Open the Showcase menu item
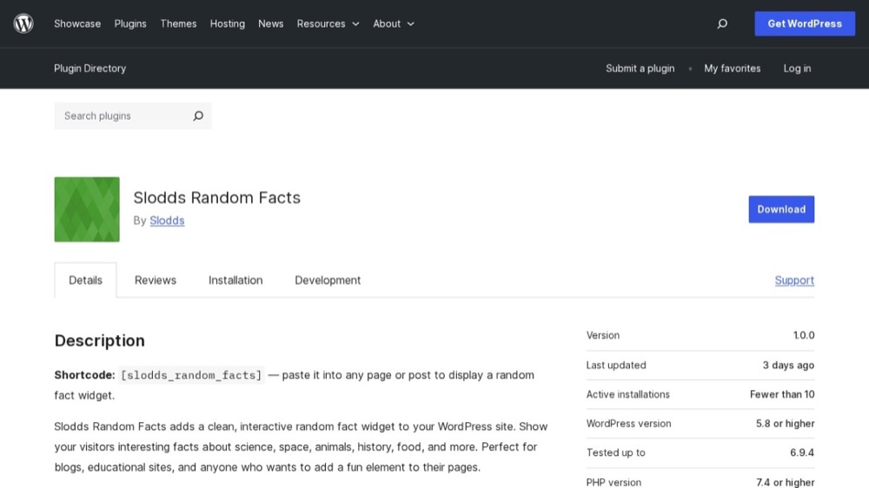869x488 pixels. 77,23
